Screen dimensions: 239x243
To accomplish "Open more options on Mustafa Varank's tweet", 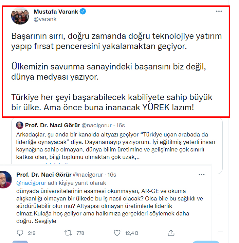I will coord(219,11).
